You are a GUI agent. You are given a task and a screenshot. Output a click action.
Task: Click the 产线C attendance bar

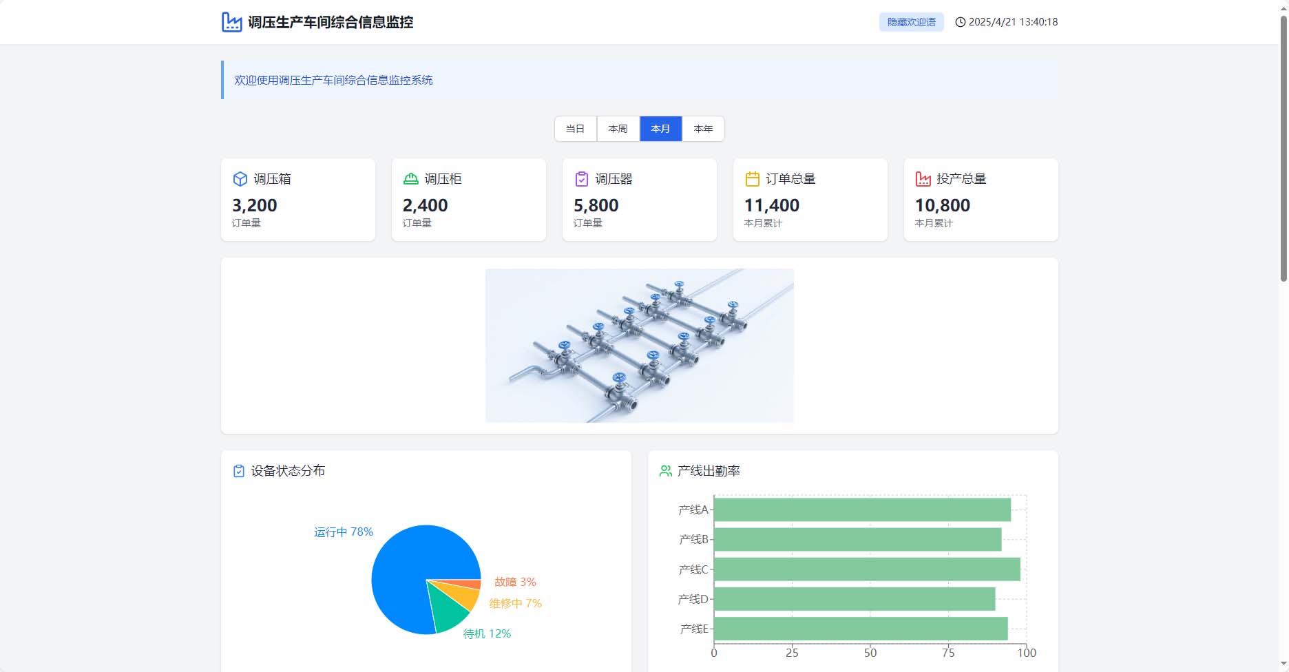[867, 569]
